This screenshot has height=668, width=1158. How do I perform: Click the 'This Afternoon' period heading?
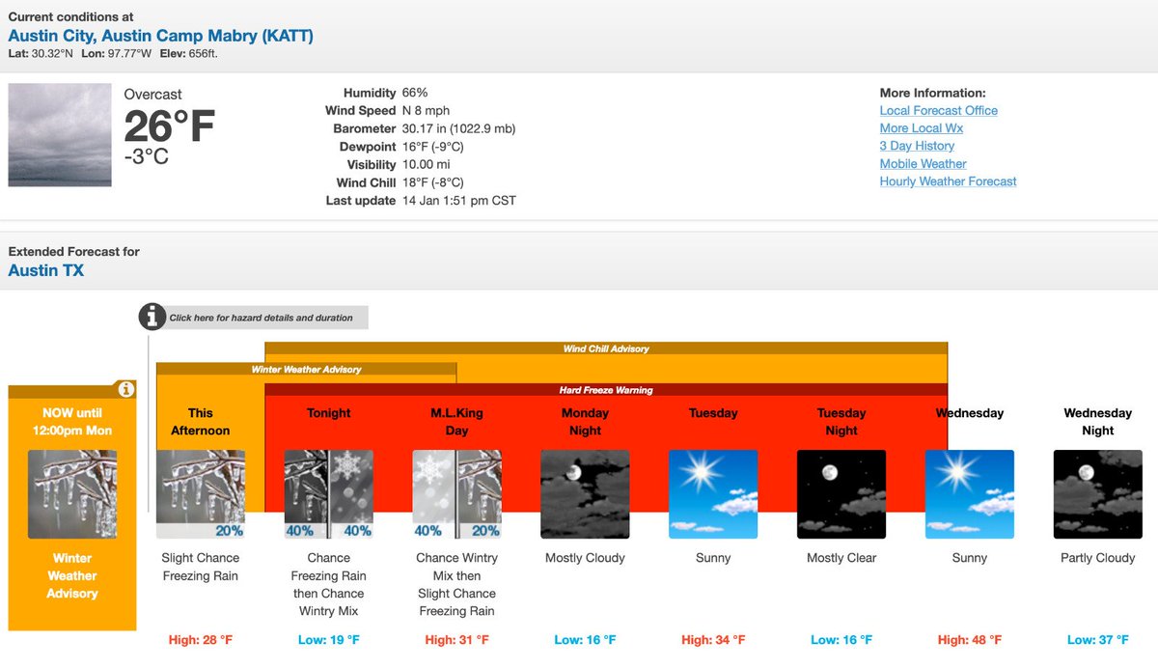201,422
